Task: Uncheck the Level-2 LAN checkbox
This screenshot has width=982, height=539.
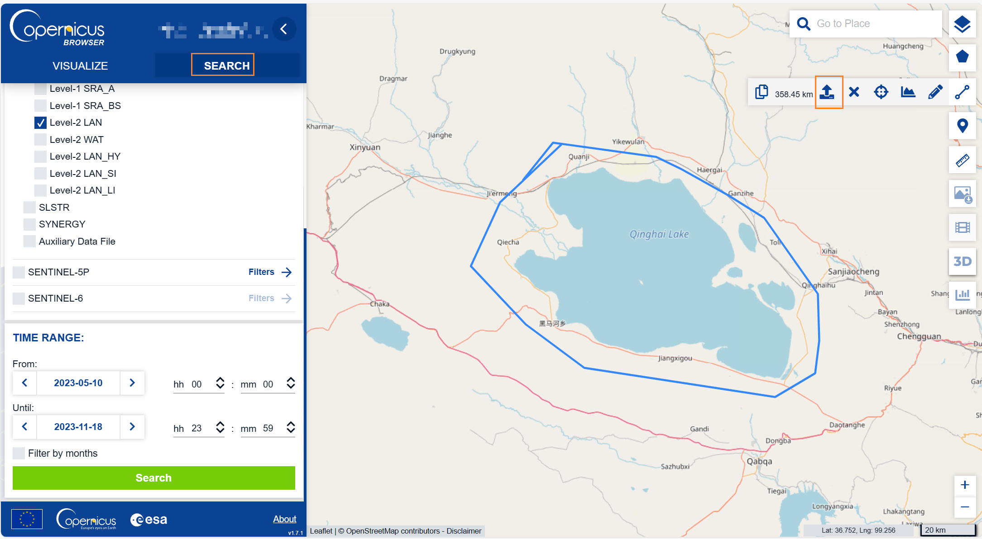Action: pos(41,123)
